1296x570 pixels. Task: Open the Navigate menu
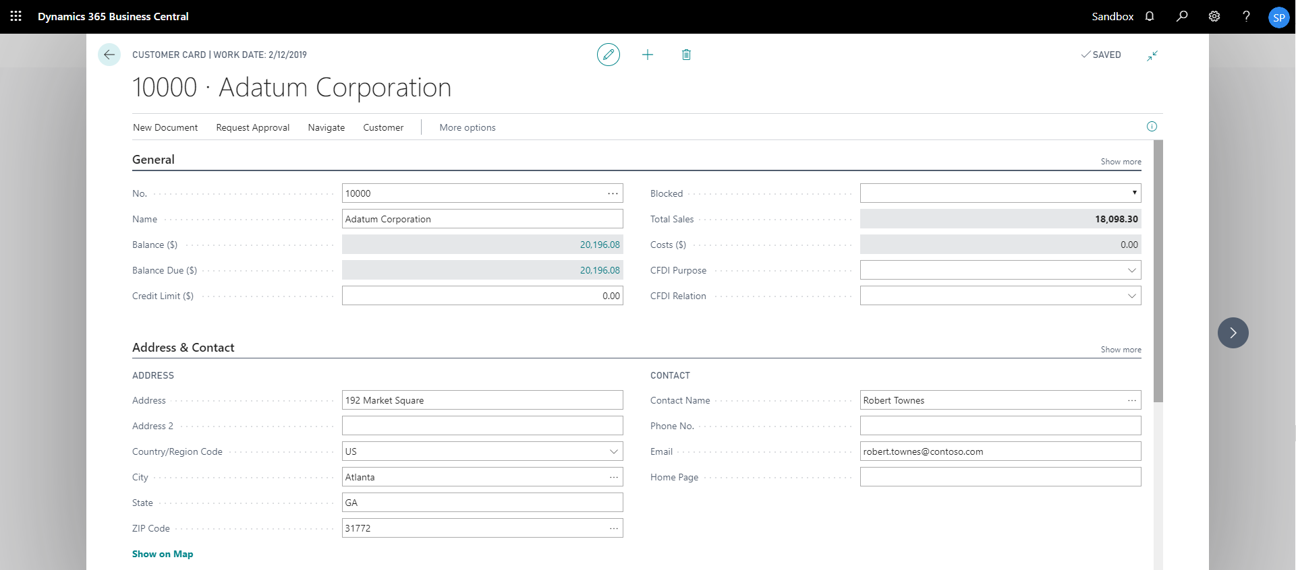[x=326, y=127]
